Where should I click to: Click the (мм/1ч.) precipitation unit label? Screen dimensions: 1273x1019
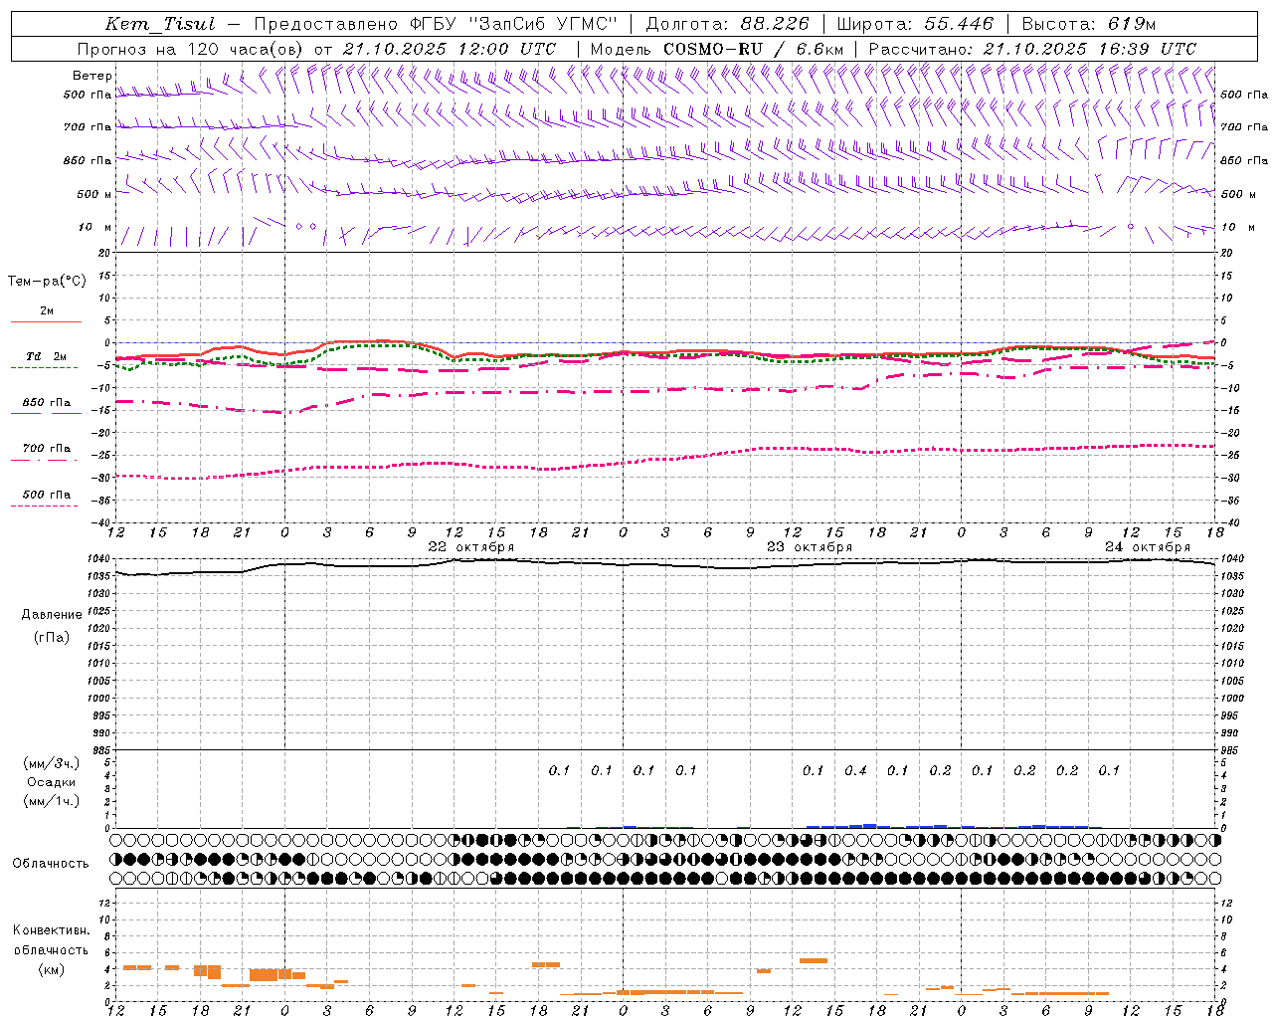point(52,800)
